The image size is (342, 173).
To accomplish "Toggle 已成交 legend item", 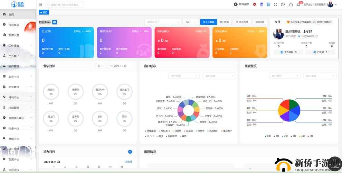I will coord(189,131).
